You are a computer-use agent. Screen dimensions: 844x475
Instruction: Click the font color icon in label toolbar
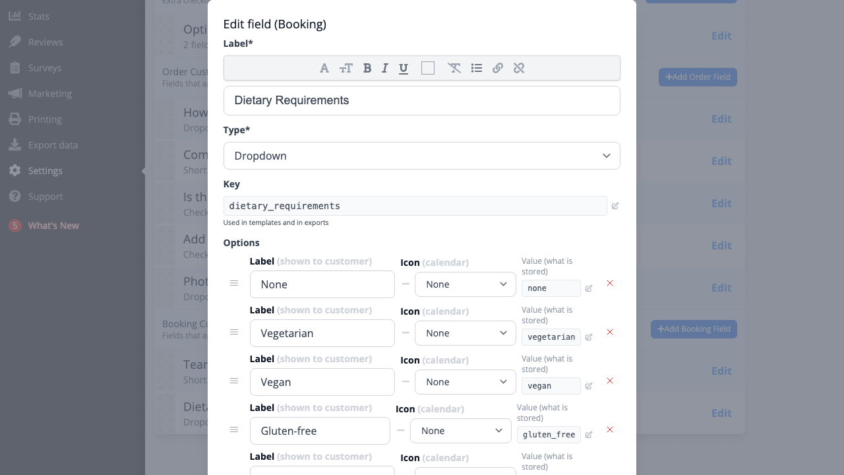pyautogui.click(x=324, y=68)
